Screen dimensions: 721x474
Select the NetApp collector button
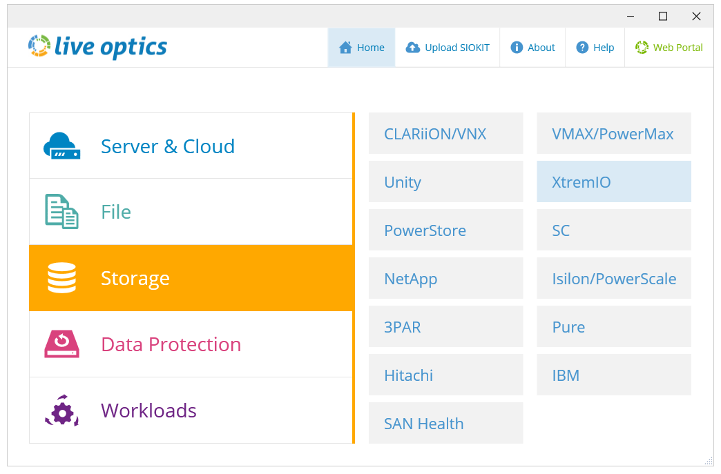click(445, 278)
